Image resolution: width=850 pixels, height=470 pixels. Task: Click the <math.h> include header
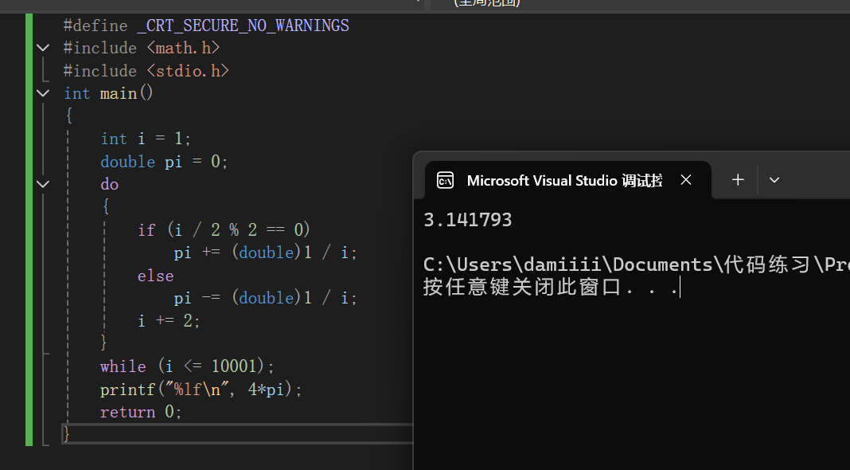tap(183, 49)
